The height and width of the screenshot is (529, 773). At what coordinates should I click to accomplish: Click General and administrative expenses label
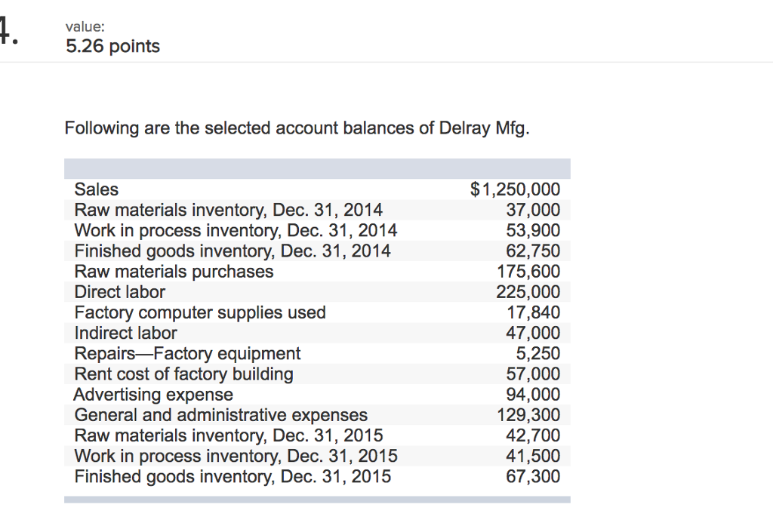(220, 415)
